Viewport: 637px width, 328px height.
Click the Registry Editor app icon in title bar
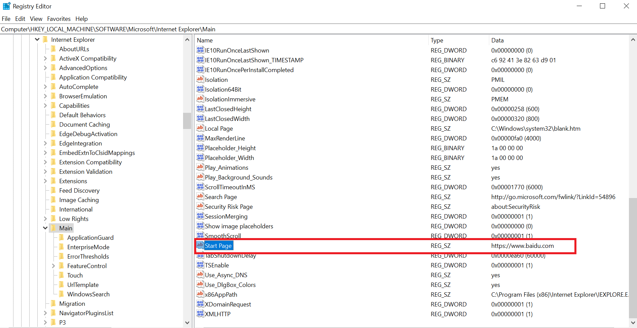[7, 6]
